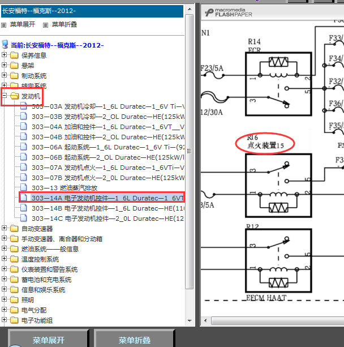The height and width of the screenshot is (347, 344).
Task: Click tree panel scrollbar up arrow
Action: tap(190, 9)
